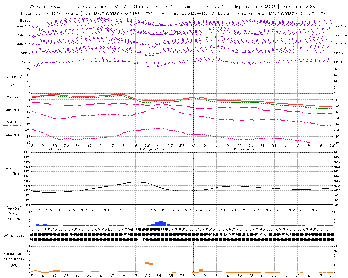Viewport: 348px width, 278px height.
Task: Select the "Высота: 22м" elevation text
Action: 299,7
